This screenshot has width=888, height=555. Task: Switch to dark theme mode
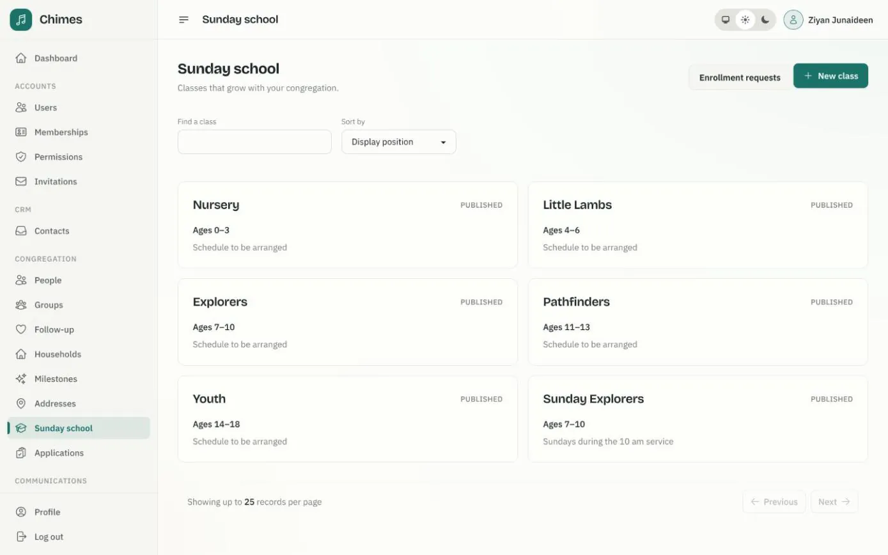click(x=765, y=20)
